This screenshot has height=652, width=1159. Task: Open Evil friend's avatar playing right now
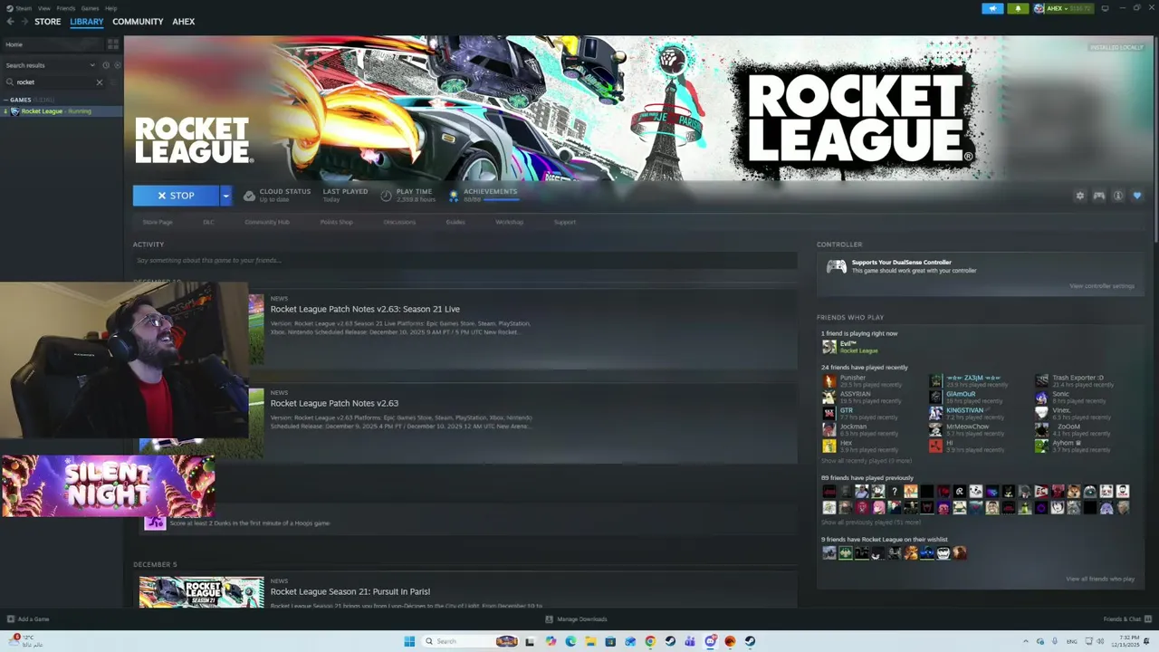pos(829,347)
